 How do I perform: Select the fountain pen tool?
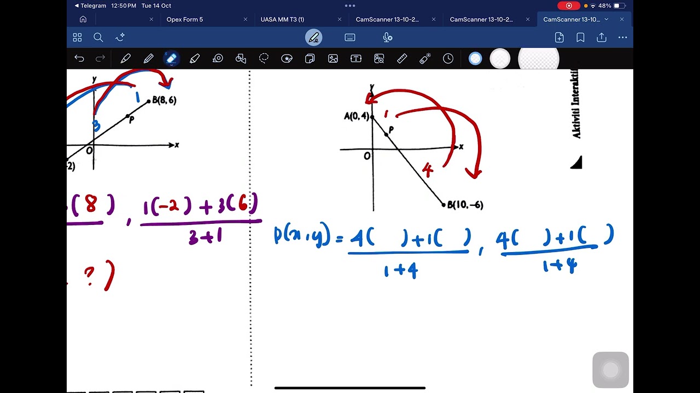125,58
